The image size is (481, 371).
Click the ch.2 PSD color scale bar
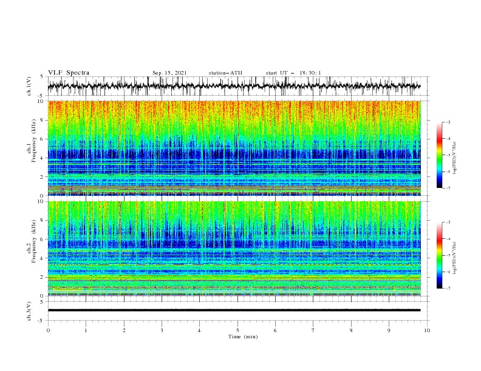click(439, 255)
